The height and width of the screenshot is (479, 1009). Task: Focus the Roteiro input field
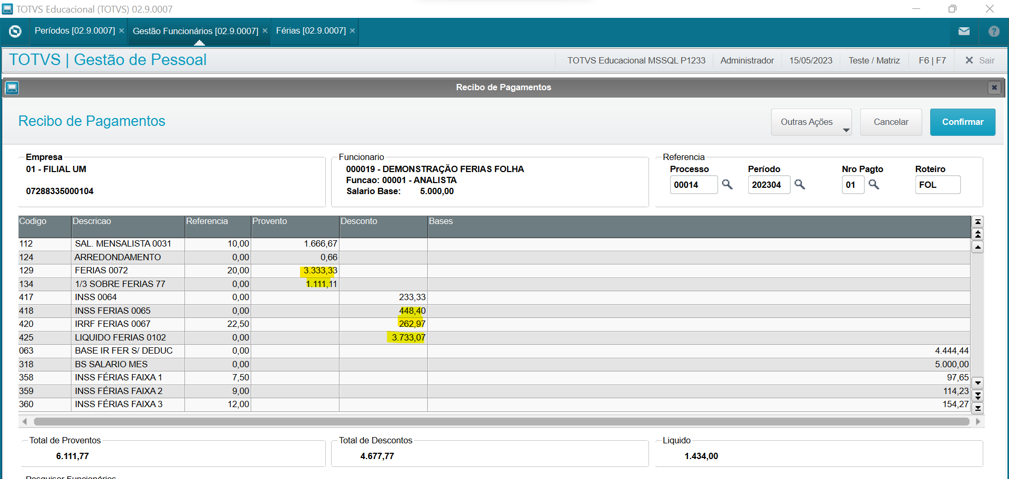click(938, 185)
